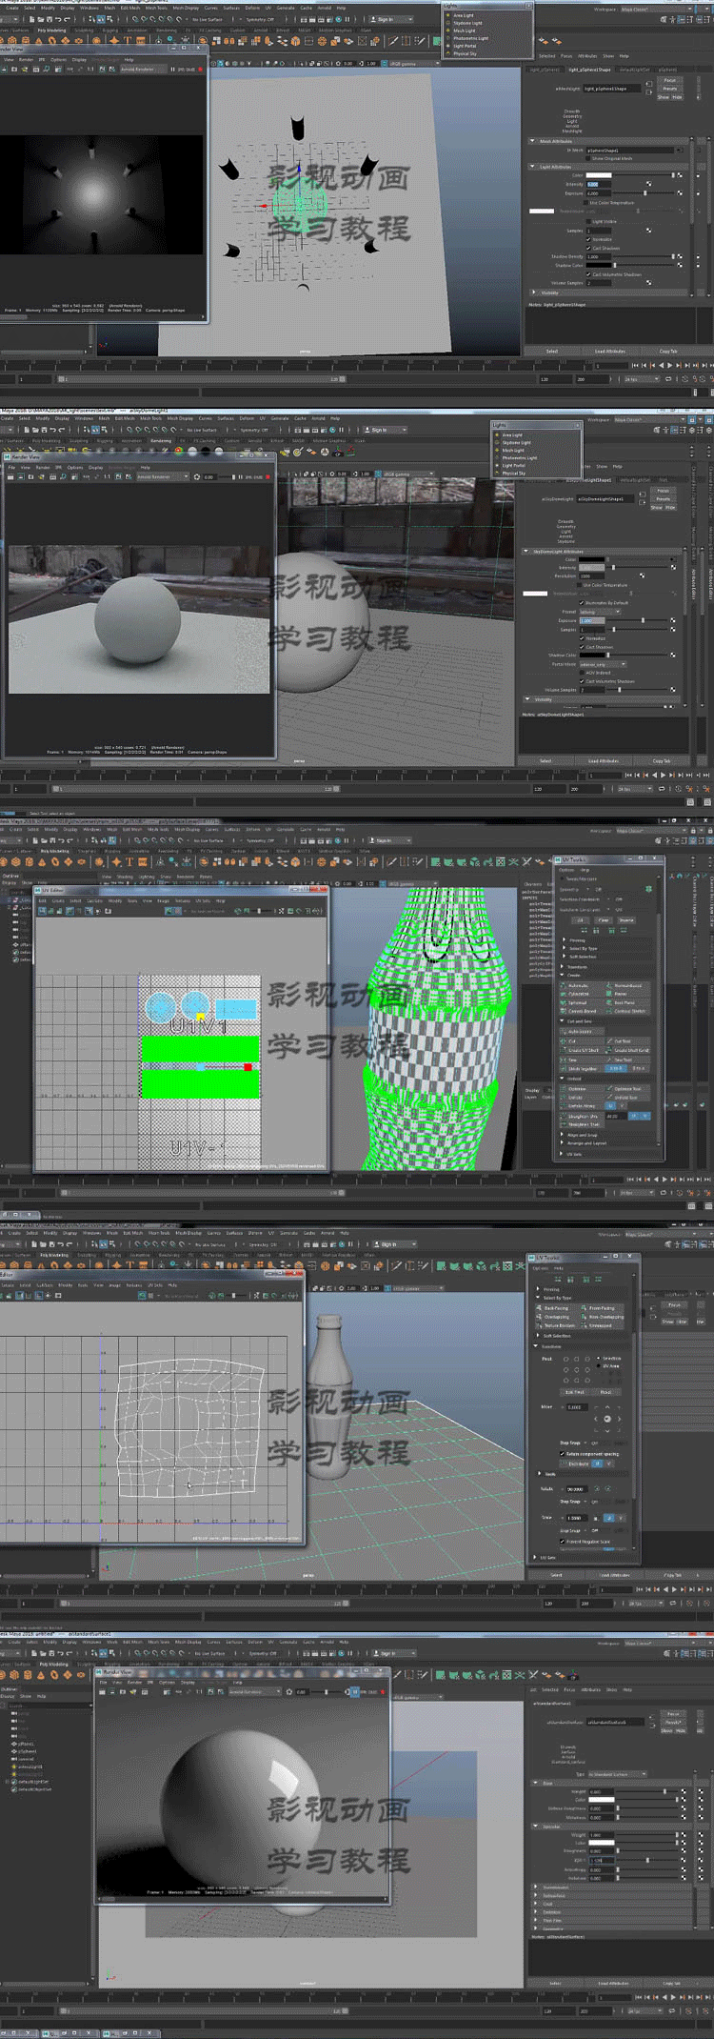Open the Portal Mode interior_only dropdown
This screenshot has height=2039, width=714.
(x=602, y=664)
